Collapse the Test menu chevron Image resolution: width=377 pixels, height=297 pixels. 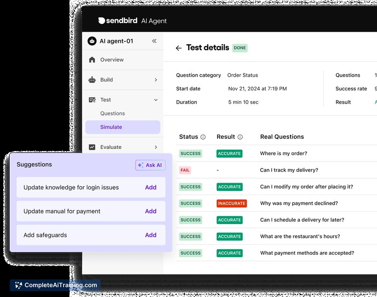tap(156, 100)
